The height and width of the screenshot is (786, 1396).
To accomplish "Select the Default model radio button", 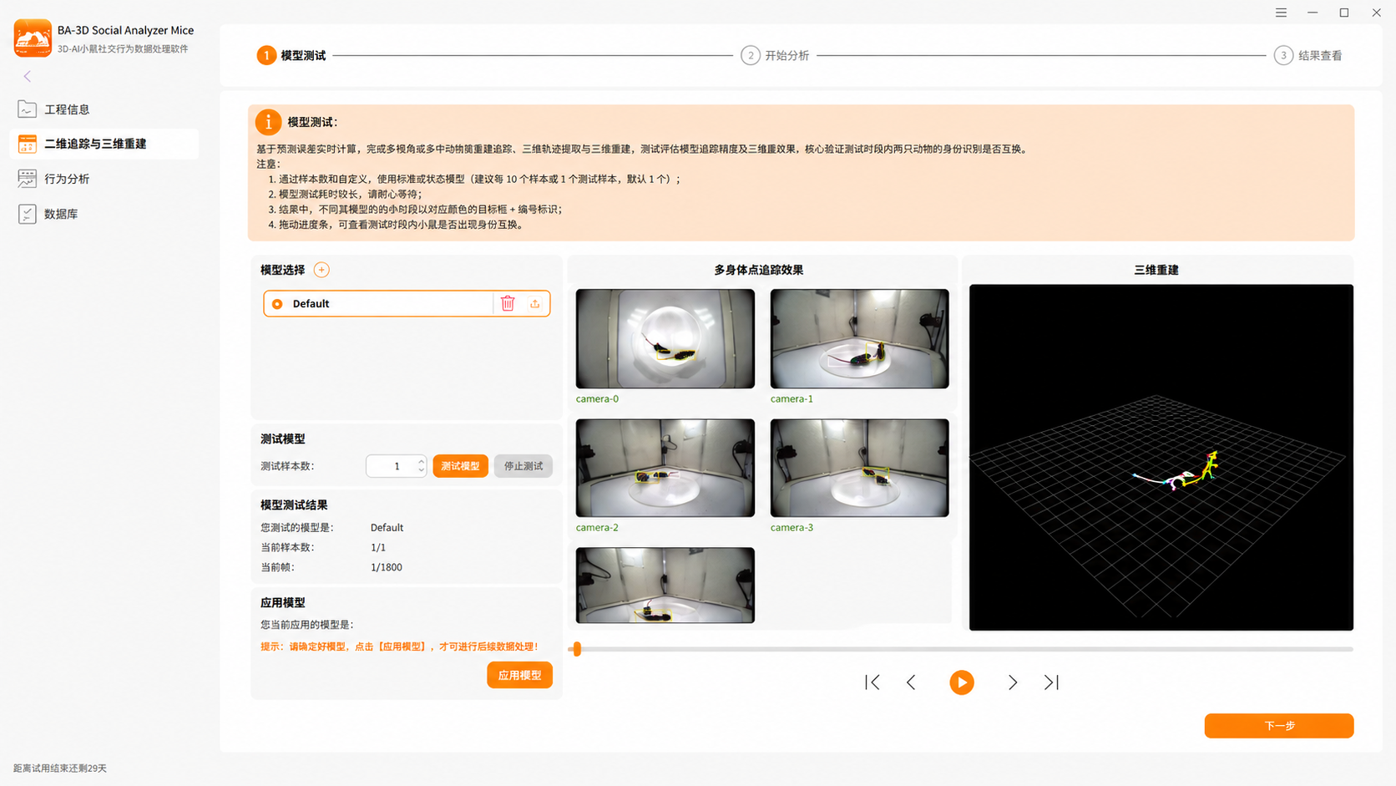I will (x=277, y=304).
